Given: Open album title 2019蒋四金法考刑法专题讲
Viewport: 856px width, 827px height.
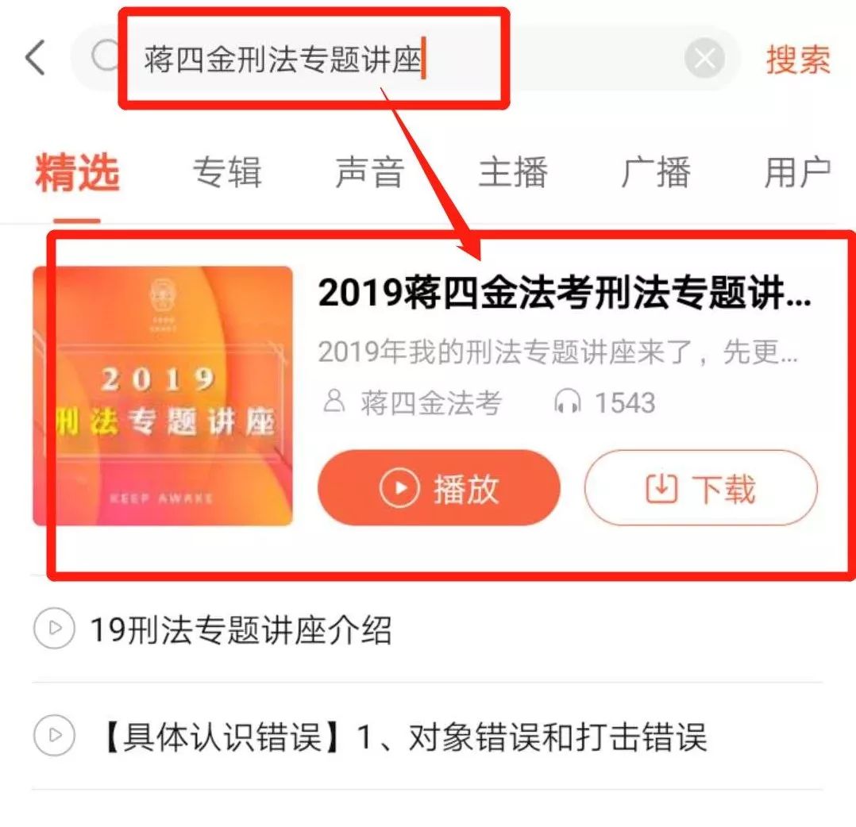Looking at the screenshot, I should click(x=565, y=293).
